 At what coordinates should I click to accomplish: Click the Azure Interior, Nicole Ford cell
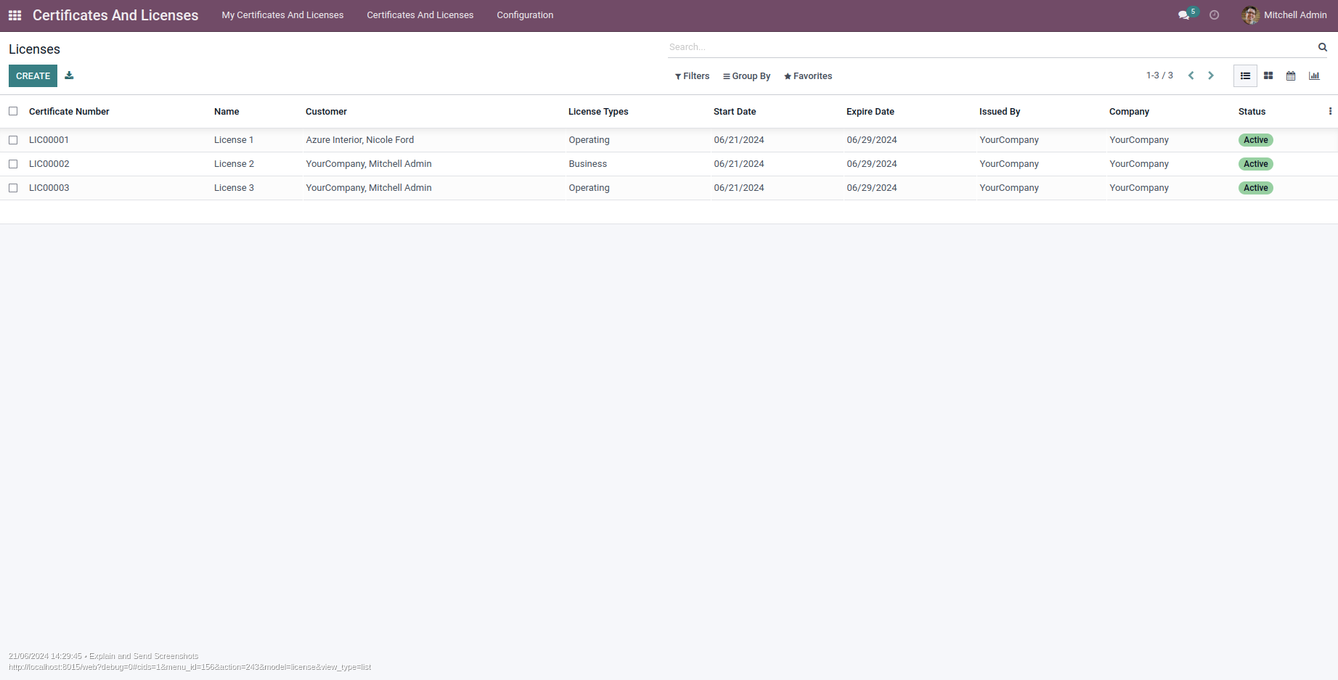point(360,140)
